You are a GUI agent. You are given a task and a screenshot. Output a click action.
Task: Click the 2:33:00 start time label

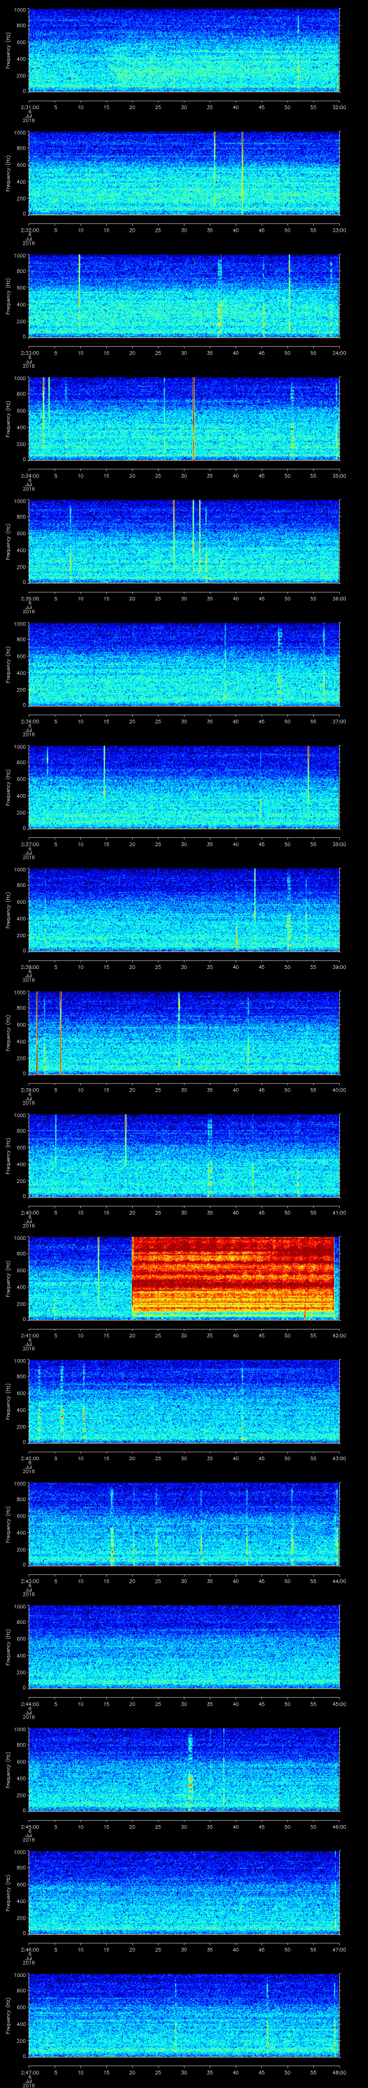29,353
